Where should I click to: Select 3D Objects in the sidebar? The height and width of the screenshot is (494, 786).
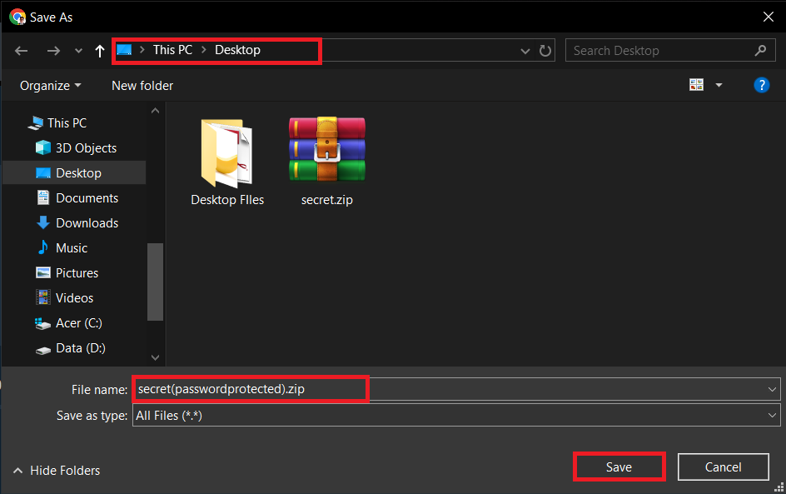[85, 148]
